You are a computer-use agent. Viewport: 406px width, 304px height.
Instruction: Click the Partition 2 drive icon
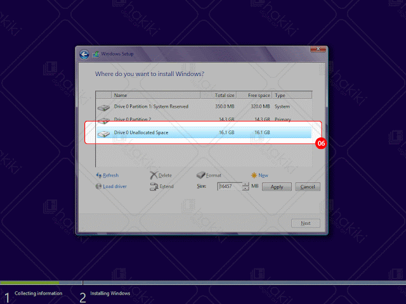[x=104, y=120]
